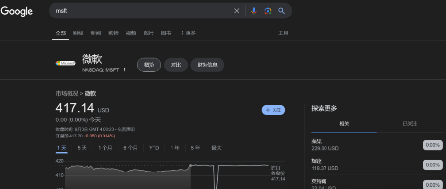
Task: Expand the 更多 search categories menu
Action: (x=188, y=33)
